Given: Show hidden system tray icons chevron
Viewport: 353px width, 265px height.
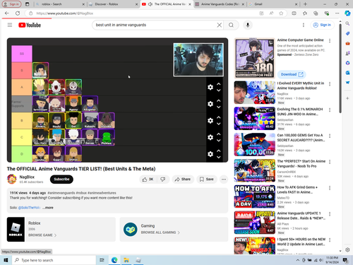Looking at the screenshot, I should pos(298,260).
